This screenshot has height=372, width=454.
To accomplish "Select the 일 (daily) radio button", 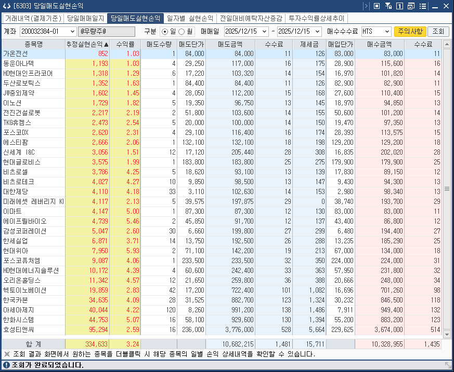I will click(x=165, y=31).
